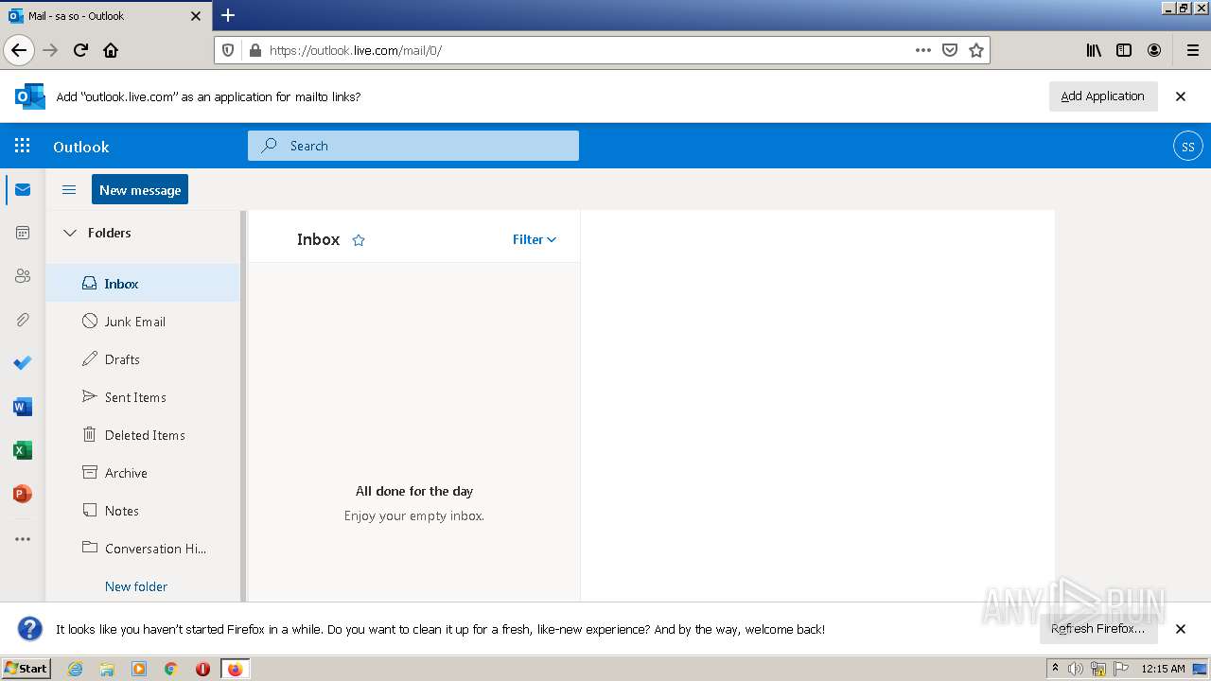This screenshot has width=1211, height=681.
Task: Reload the page in Firefox
Action: tap(80, 50)
